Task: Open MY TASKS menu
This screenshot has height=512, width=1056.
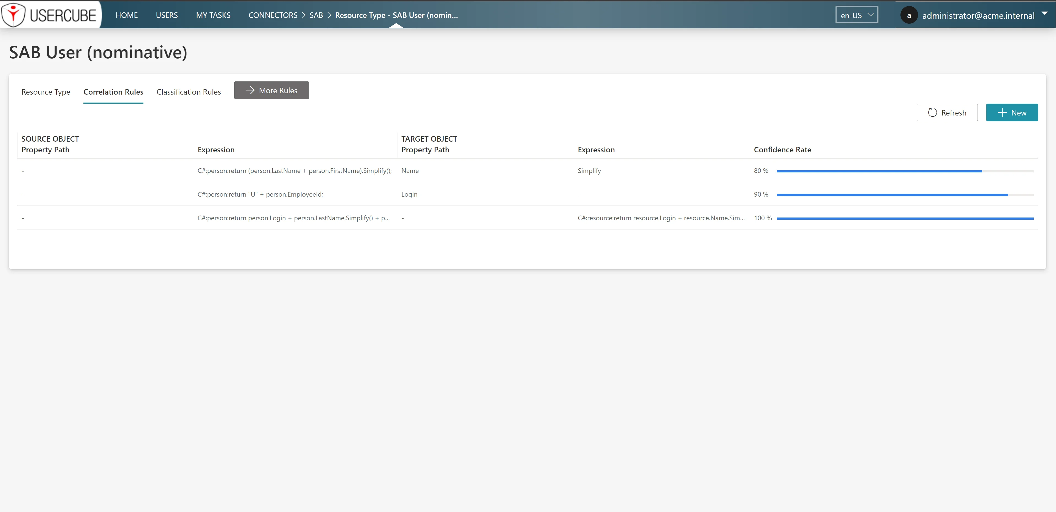Action: tap(213, 15)
